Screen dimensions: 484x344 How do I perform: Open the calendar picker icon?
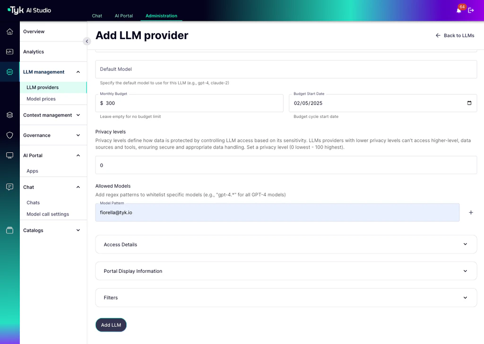(x=469, y=103)
